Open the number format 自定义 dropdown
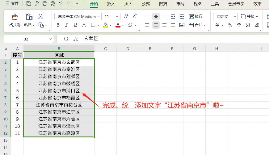 235,16
